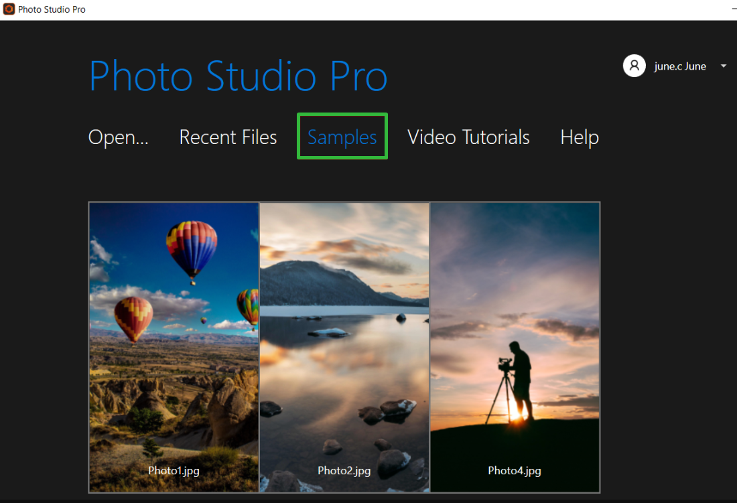The width and height of the screenshot is (737, 503).
Task: Select the Samples tab
Action: coord(342,136)
